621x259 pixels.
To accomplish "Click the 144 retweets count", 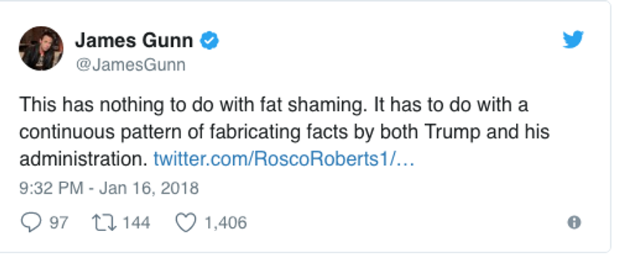I will pyautogui.click(x=136, y=222).
